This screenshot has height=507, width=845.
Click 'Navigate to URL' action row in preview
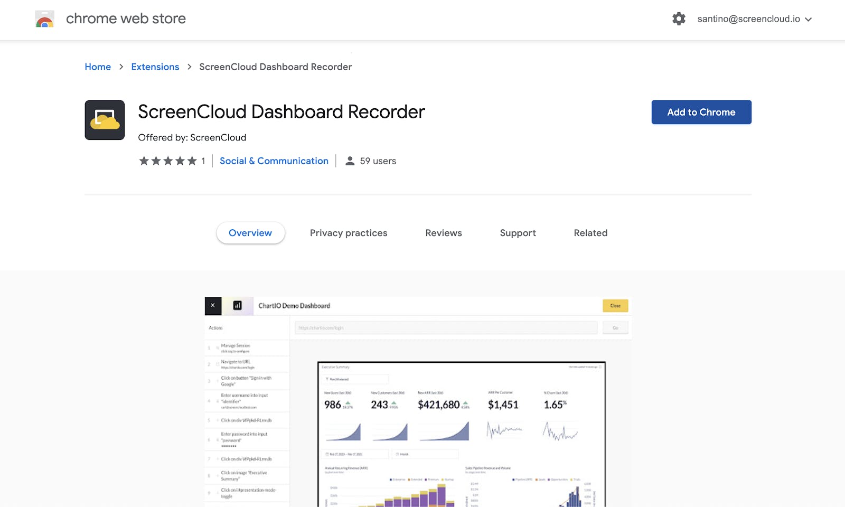247,364
